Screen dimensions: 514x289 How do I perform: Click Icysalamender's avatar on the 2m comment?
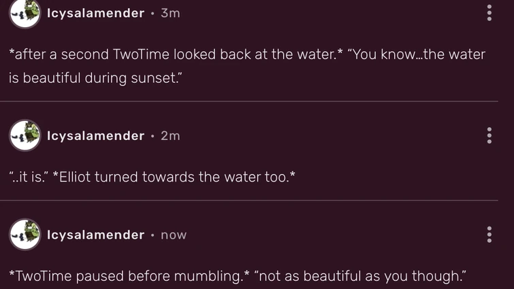click(x=25, y=135)
